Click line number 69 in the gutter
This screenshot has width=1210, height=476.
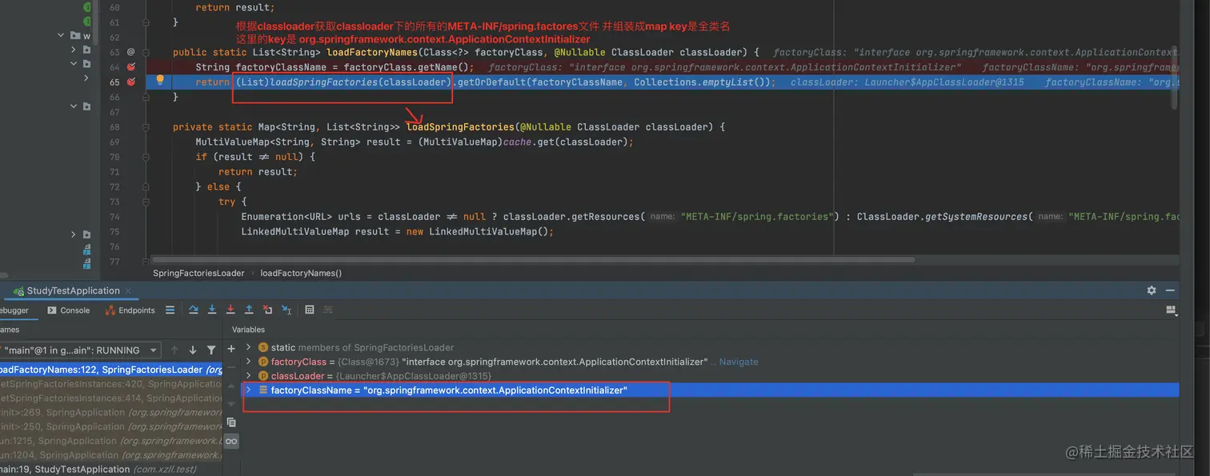pos(114,142)
